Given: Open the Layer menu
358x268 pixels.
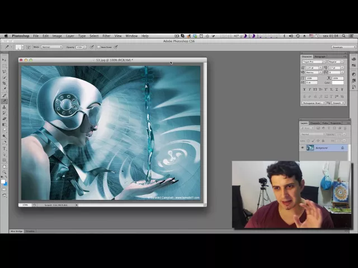Looking at the screenshot, I should (x=70, y=36).
